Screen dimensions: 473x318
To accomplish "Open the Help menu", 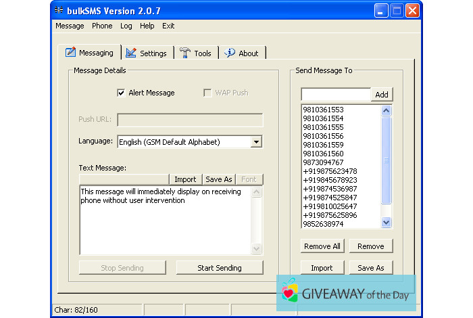I will 147,26.
